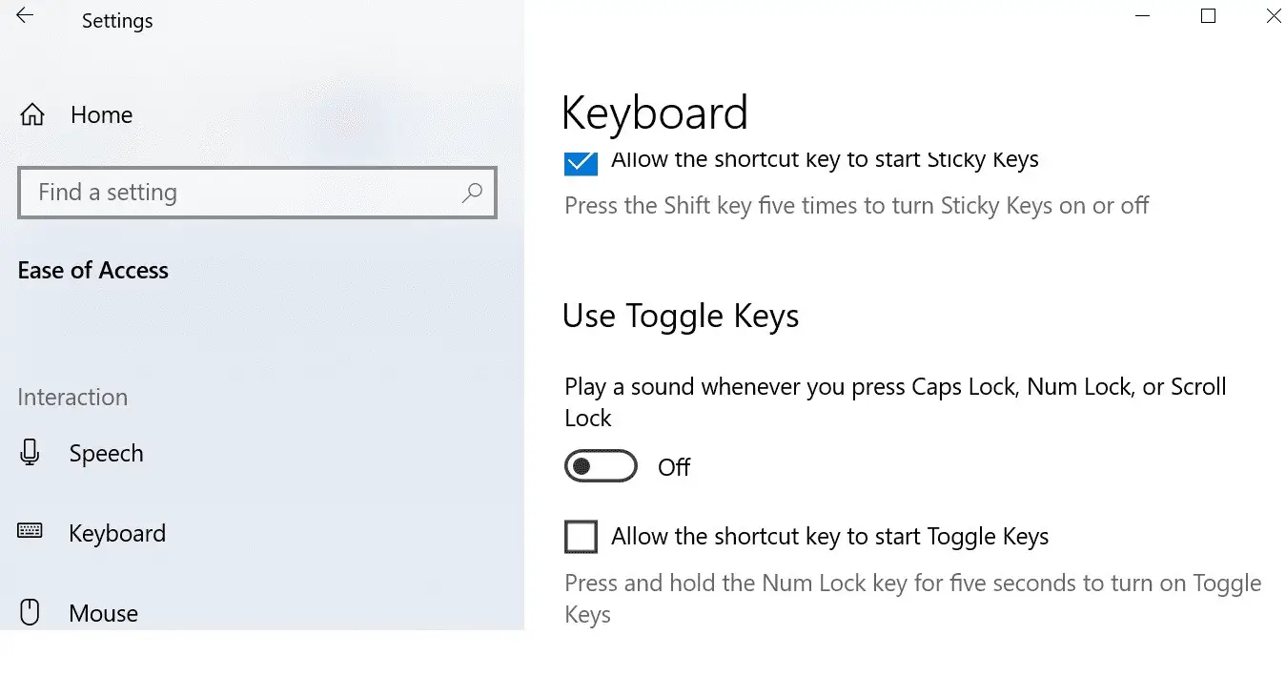Click the magnifier icon in search box
The height and width of the screenshot is (676, 1286).
point(472,193)
